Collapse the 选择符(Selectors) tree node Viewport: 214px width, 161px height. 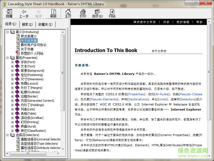coord(7,135)
